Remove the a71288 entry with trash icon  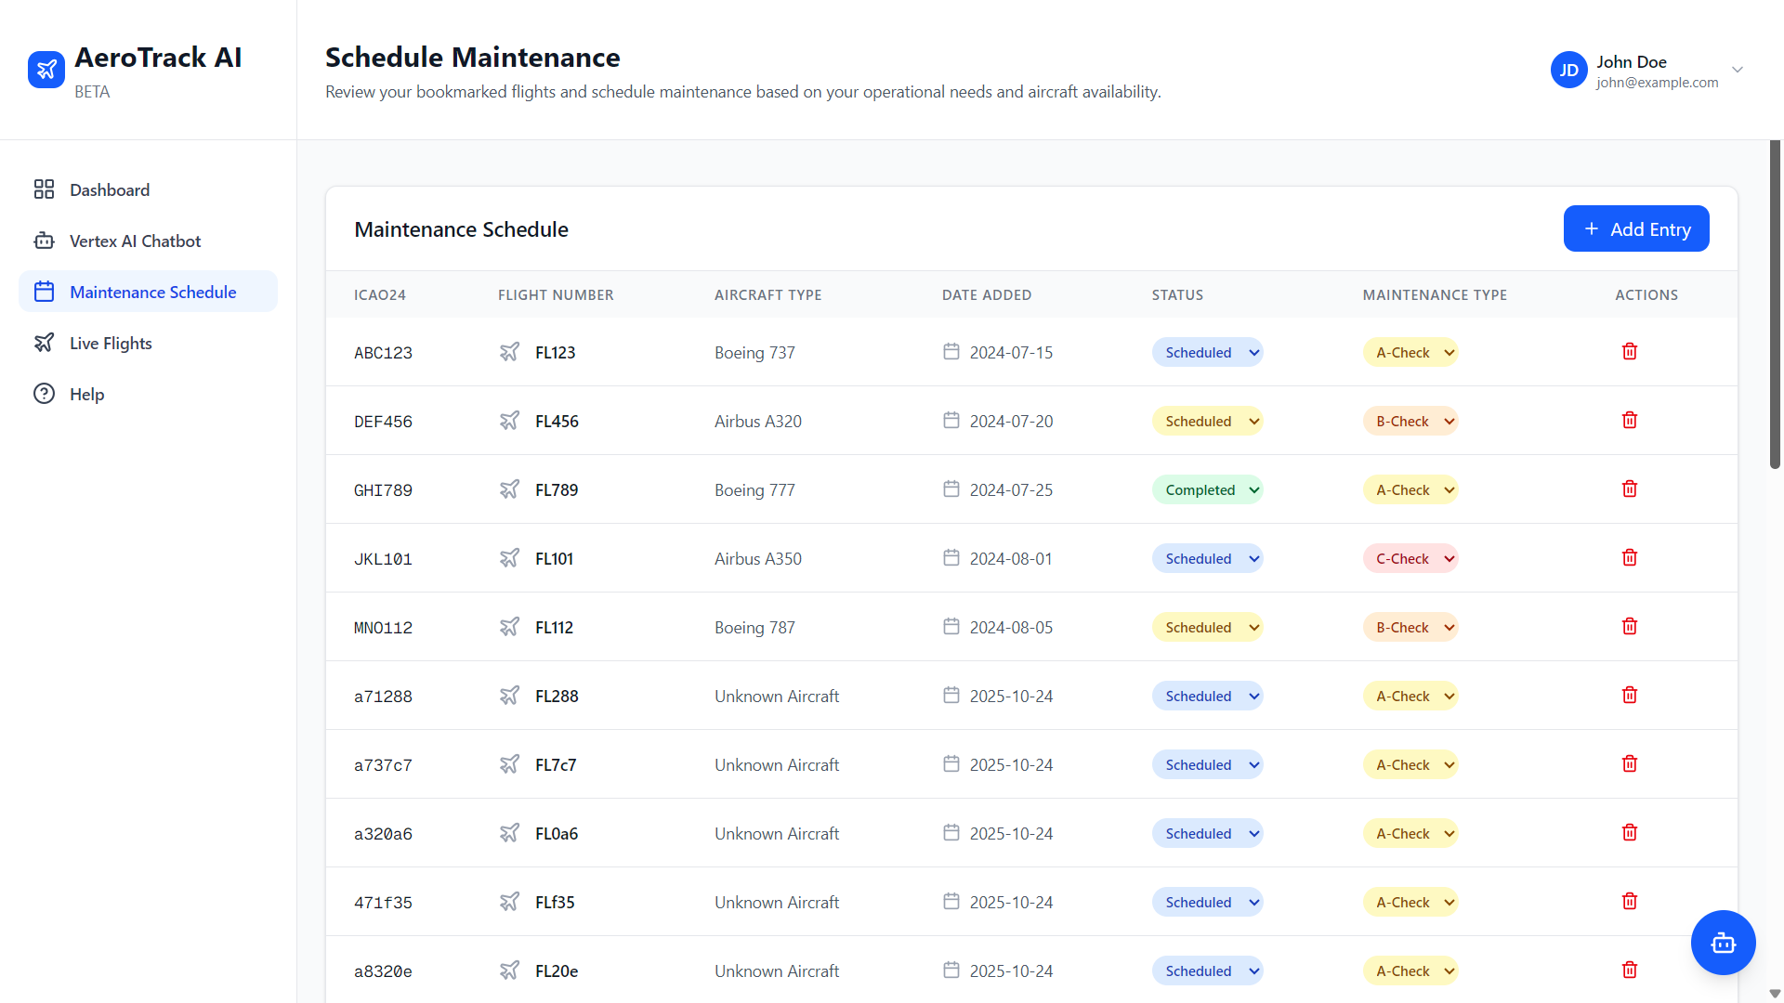coord(1629,695)
